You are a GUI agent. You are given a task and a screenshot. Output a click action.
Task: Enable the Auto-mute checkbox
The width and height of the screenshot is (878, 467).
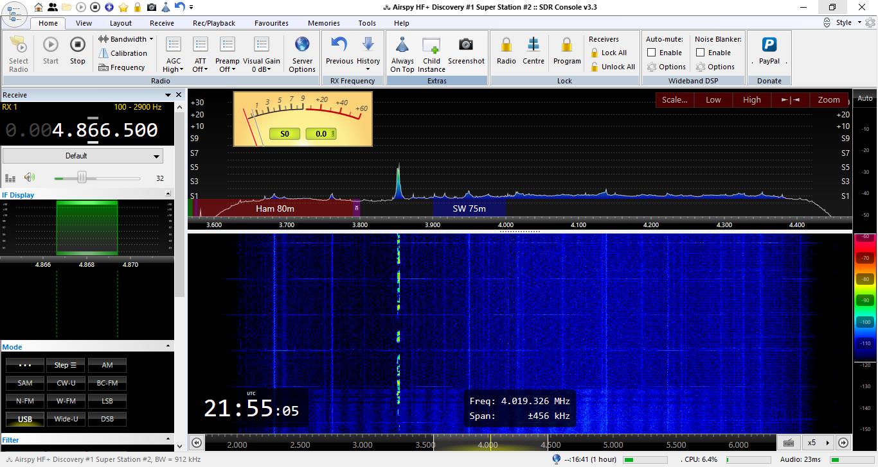click(652, 53)
